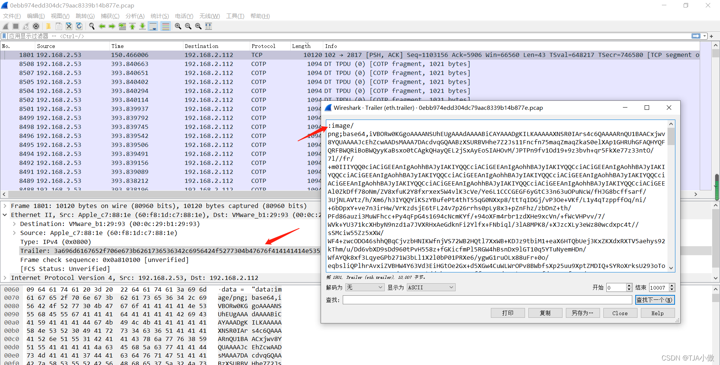This screenshot has height=365, width=720.
Task: Click the 另存为 button to save trailer data
Action: tap(582, 313)
